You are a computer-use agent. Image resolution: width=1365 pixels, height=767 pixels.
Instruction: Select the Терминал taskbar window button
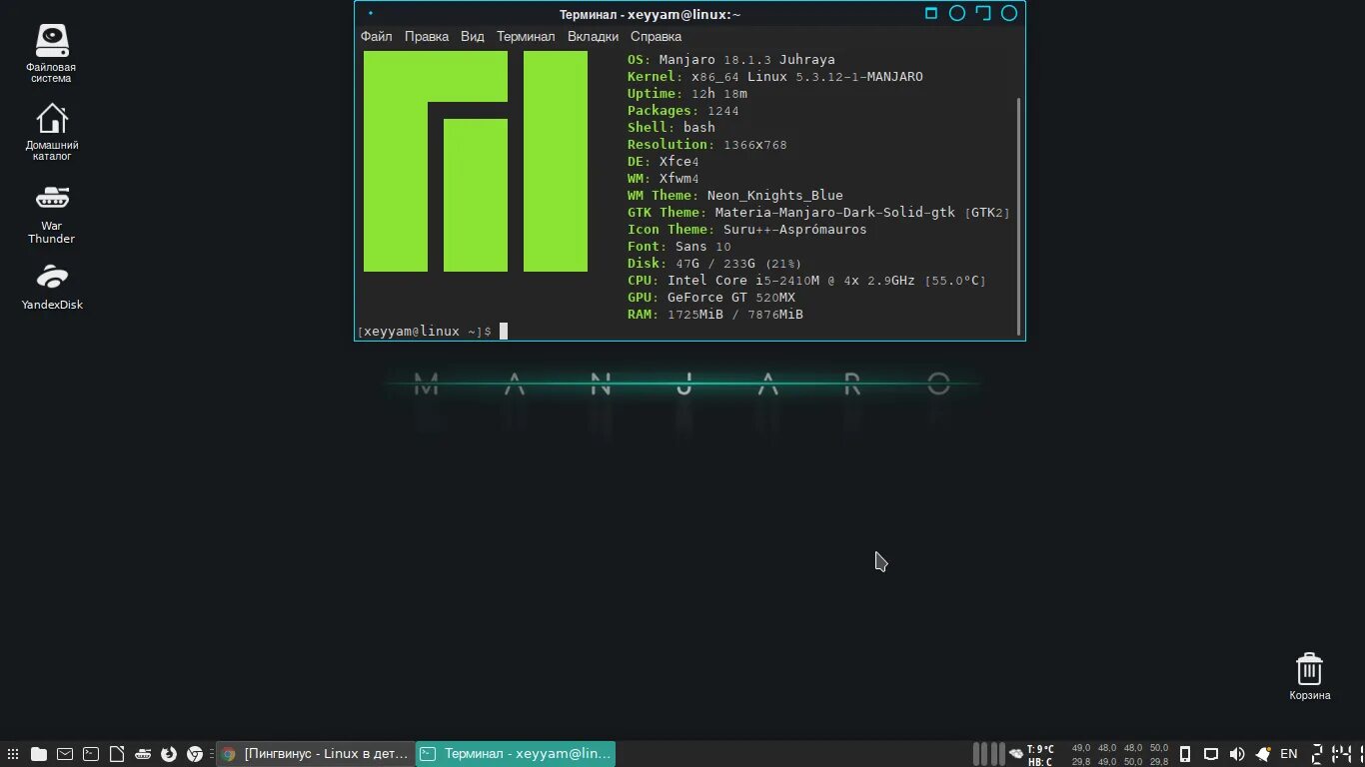pyautogui.click(x=516, y=754)
